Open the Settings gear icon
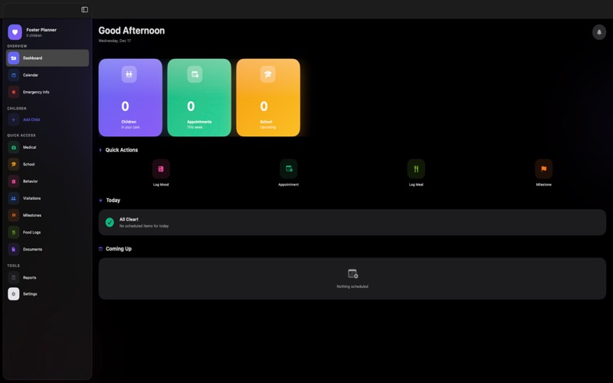The image size is (613, 383). (14, 294)
